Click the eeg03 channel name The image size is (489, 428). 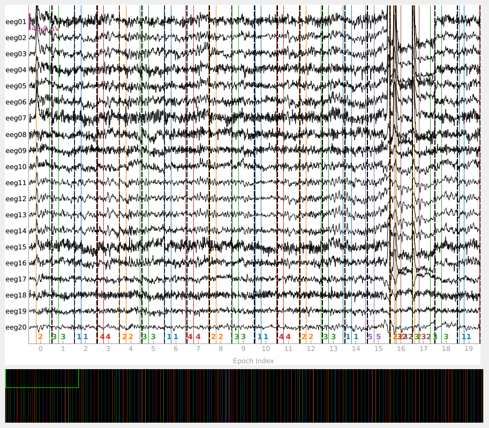click(x=16, y=54)
